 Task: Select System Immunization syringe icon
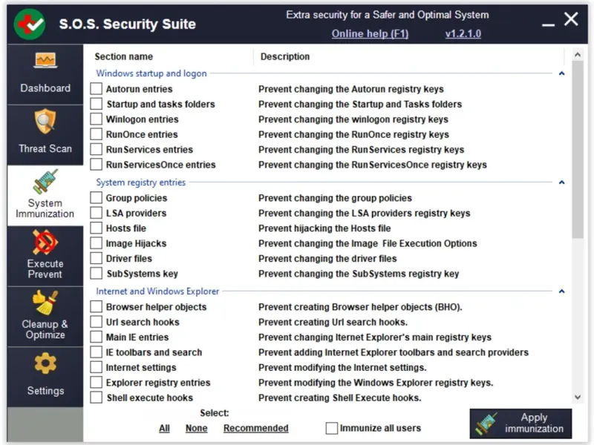[x=45, y=182]
